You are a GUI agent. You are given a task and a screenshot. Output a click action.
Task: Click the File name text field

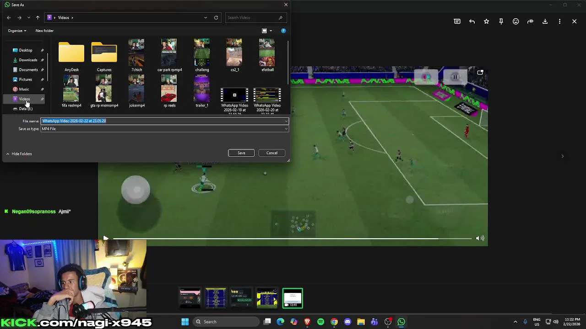(162, 121)
